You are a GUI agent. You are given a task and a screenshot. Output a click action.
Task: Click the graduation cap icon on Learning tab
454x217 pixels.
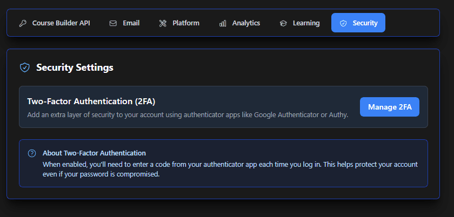pyautogui.click(x=283, y=23)
